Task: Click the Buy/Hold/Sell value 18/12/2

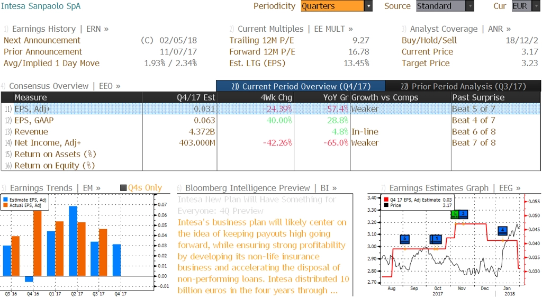Action: pyautogui.click(x=522, y=40)
